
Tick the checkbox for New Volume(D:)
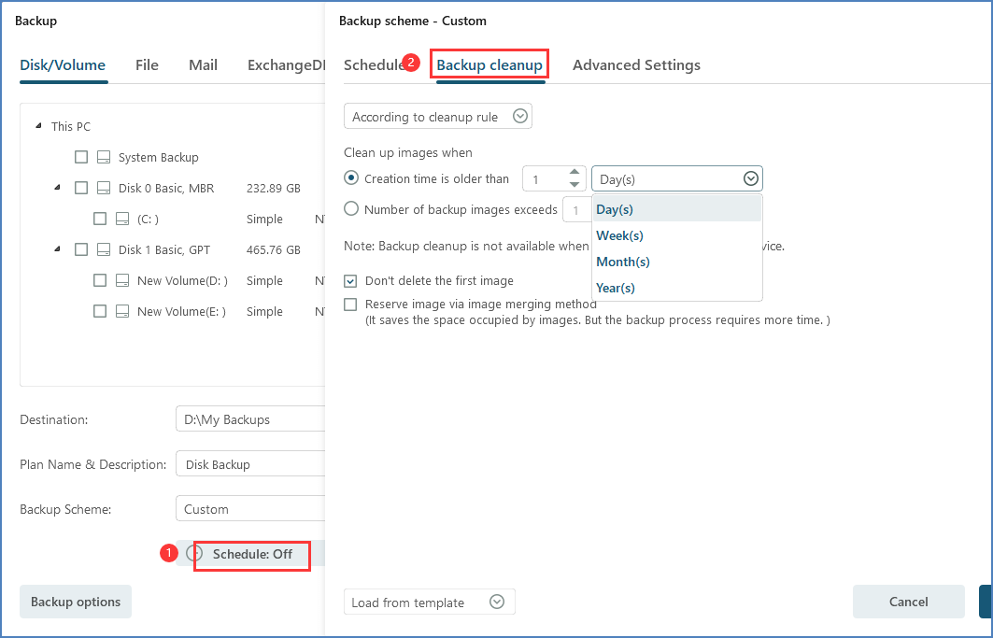[100, 281]
